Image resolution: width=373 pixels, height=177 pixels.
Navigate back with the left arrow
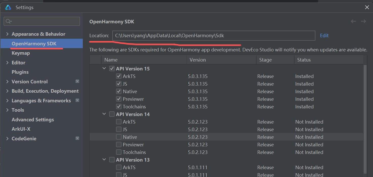pos(353,22)
